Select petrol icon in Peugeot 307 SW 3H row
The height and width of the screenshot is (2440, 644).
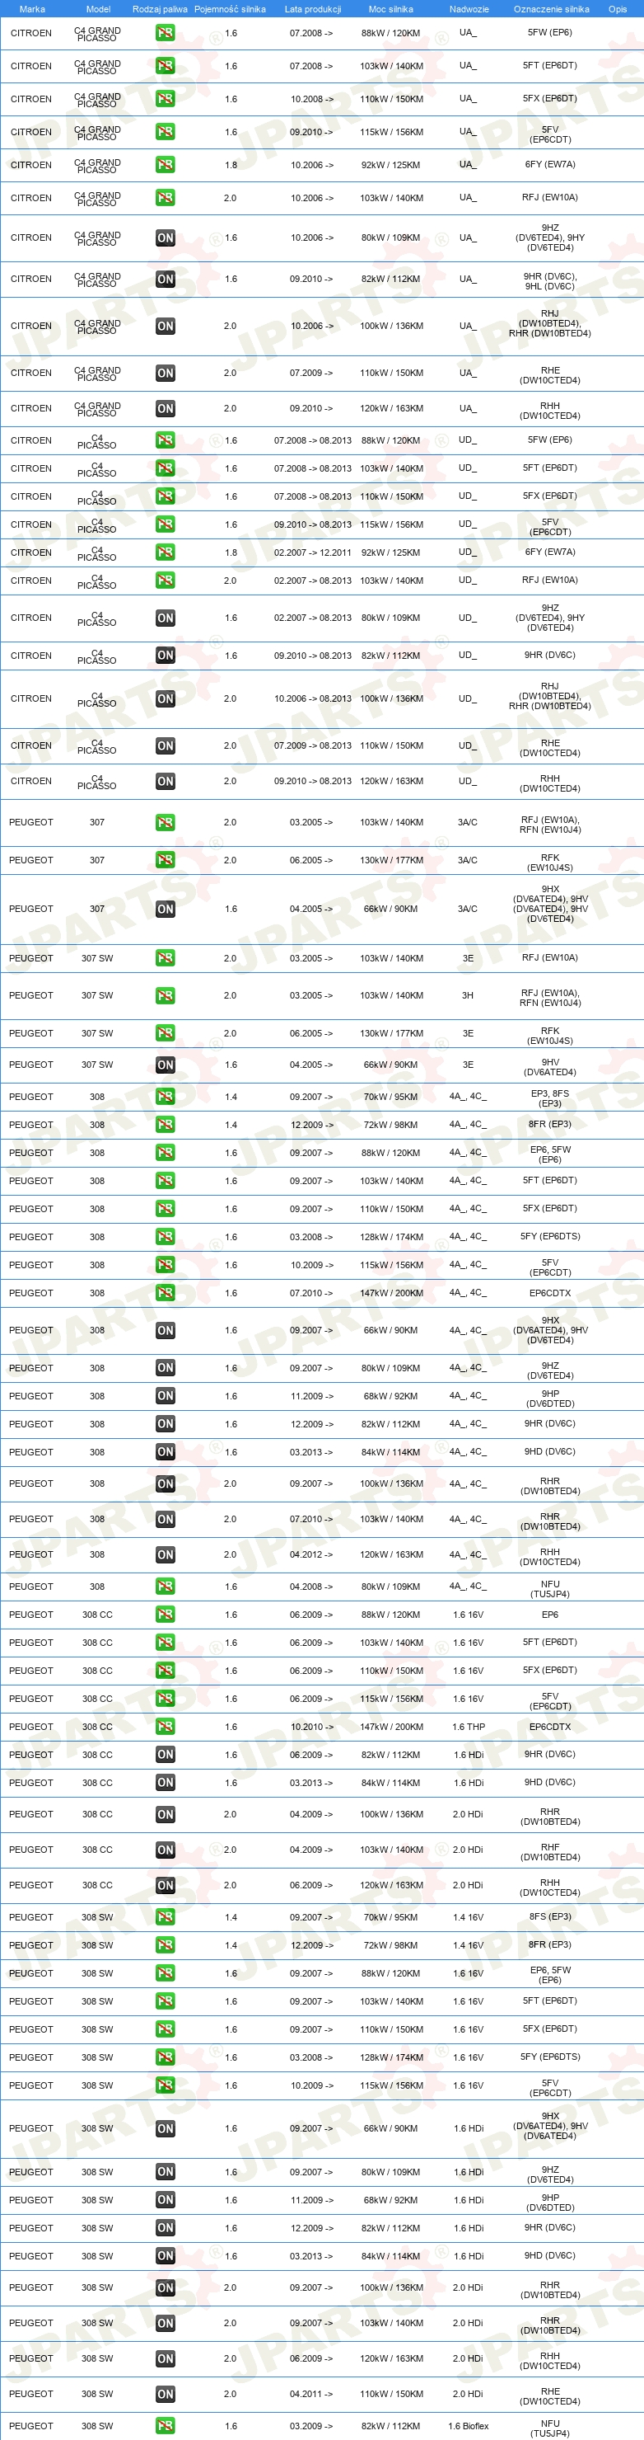pos(165,995)
